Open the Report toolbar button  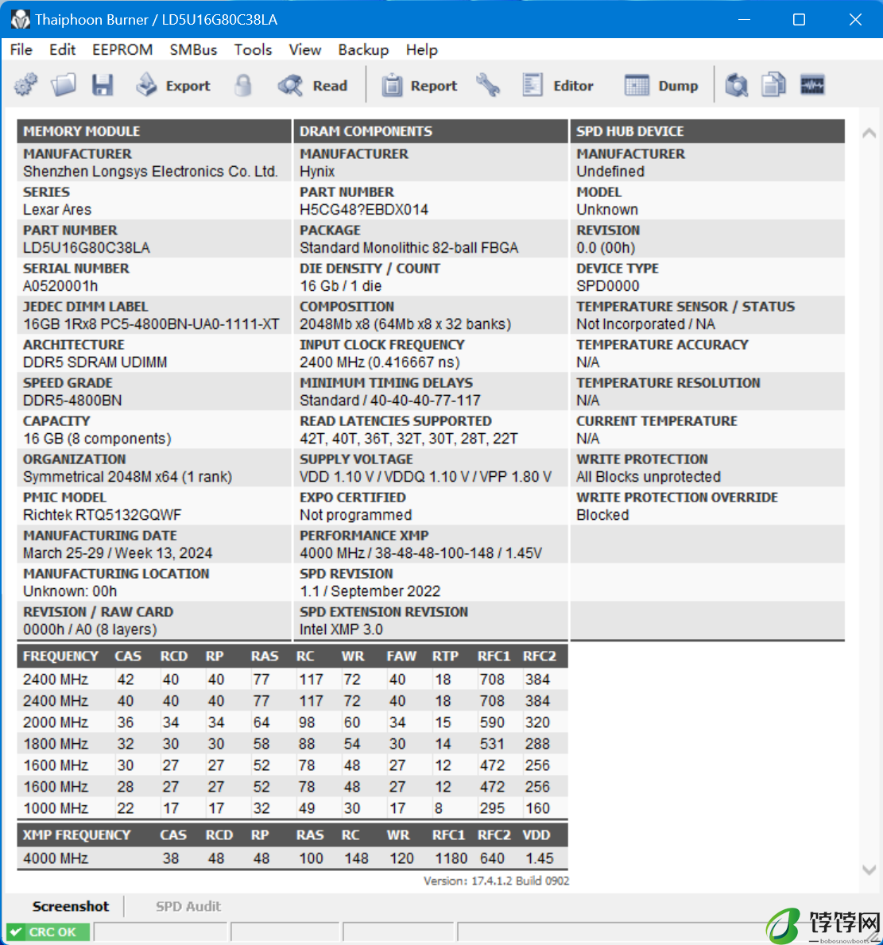coord(420,86)
